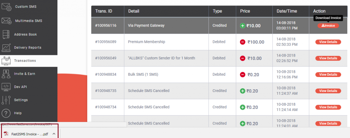Click the Custom SMS envelope icon

pyautogui.click(x=7, y=7)
